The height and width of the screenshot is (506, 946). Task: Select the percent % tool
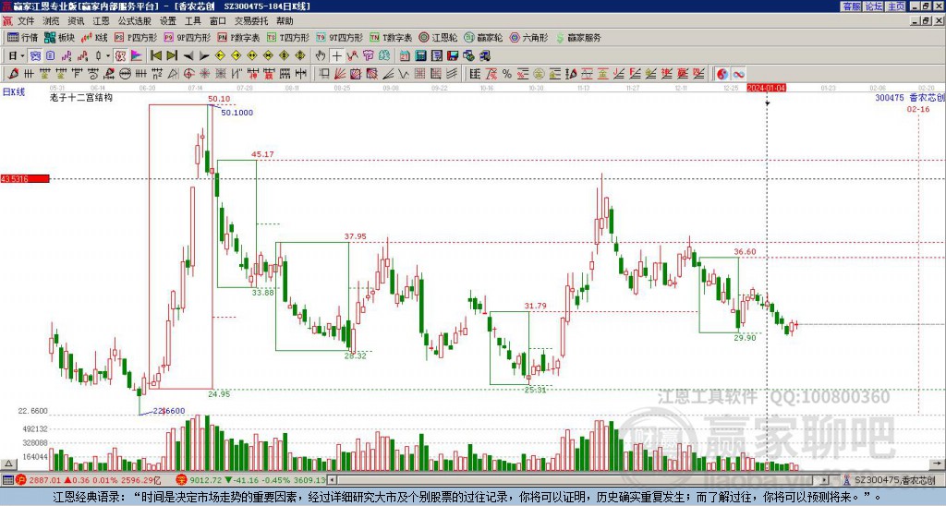[x=507, y=74]
